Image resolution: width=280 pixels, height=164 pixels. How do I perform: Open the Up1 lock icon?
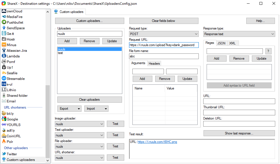pos(4,67)
